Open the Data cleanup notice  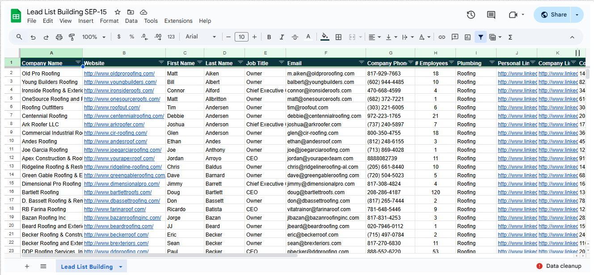559,266
